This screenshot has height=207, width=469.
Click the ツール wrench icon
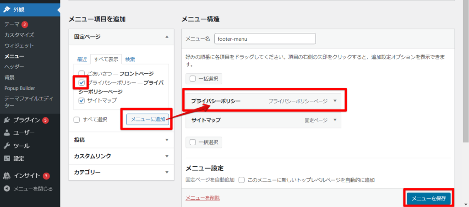pyautogui.click(x=6, y=146)
